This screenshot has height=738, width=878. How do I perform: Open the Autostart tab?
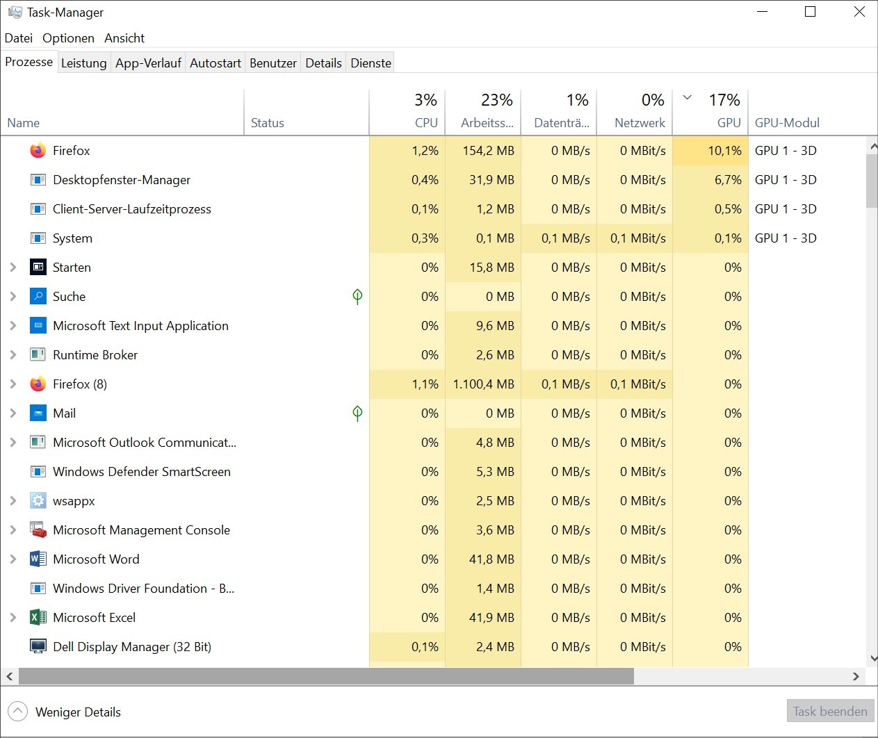click(215, 63)
